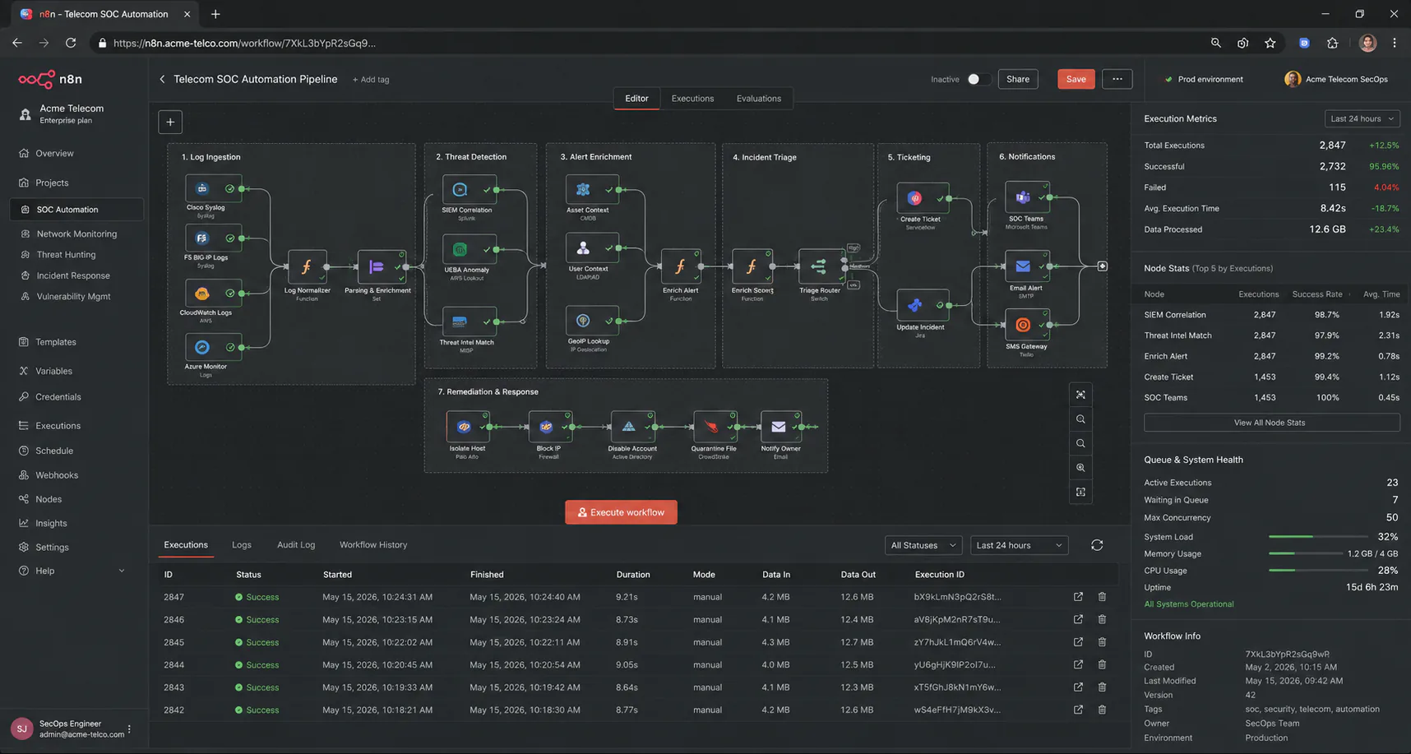Open the Cisco Syslog node
The width and height of the screenshot is (1411, 754).
pyautogui.click(x=213, y=189)
